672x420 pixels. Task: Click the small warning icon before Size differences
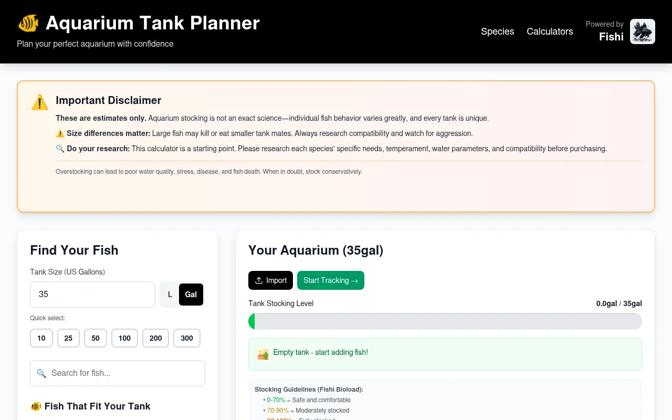(60, 133)
